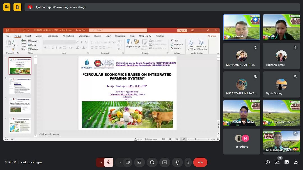The height and width of the screenshot is (170, 303).
Task: Raise hand in the meeting
Action: click(x=177, y=162)
